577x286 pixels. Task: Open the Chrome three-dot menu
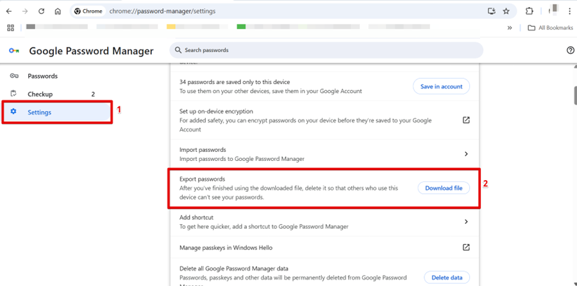click(x=569, y=11)
